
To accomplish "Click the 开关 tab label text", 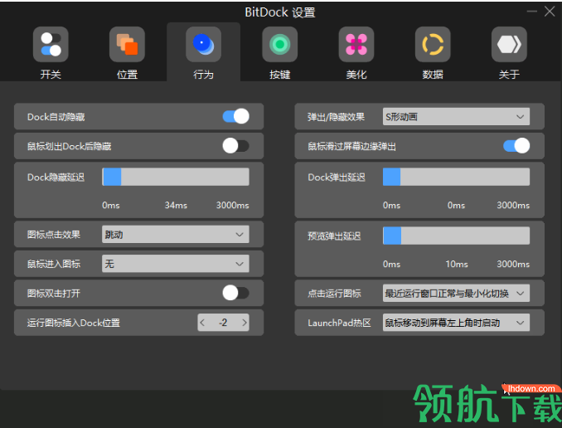I will (x=51, y=75).
